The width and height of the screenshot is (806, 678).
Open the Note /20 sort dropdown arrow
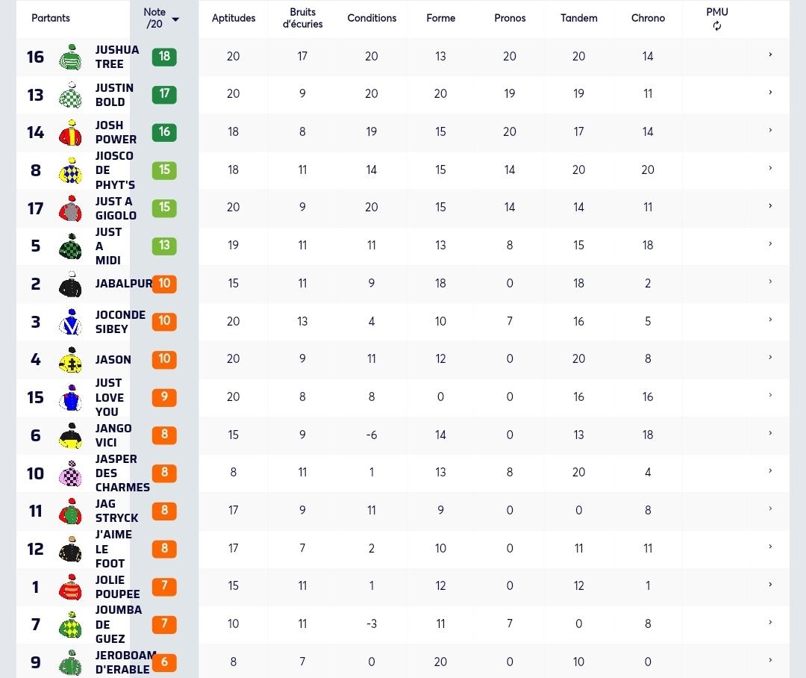point(175,19)
